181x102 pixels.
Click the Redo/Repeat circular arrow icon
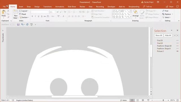click(27, 25)
